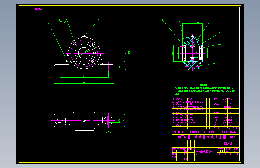Click the 明细表 parts list label

click(x=179, y=132)
